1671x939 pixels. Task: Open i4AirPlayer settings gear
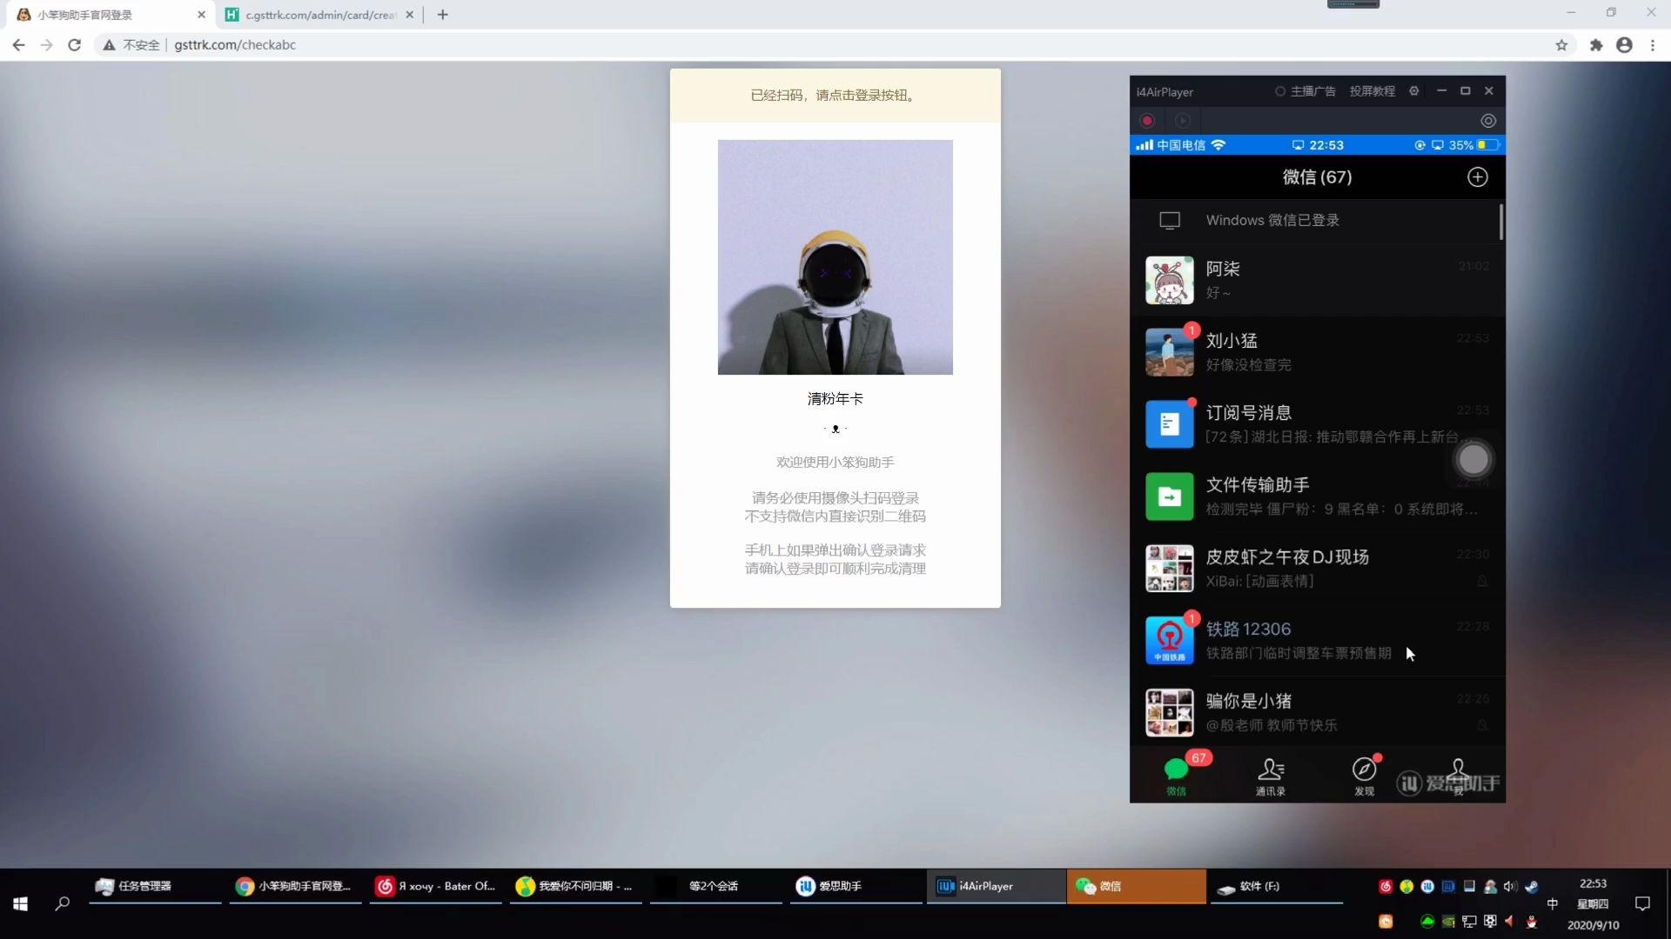(1414, 91)
